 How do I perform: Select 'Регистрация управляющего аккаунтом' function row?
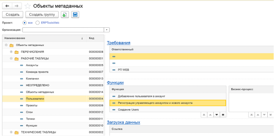click(x=168, y=103)
